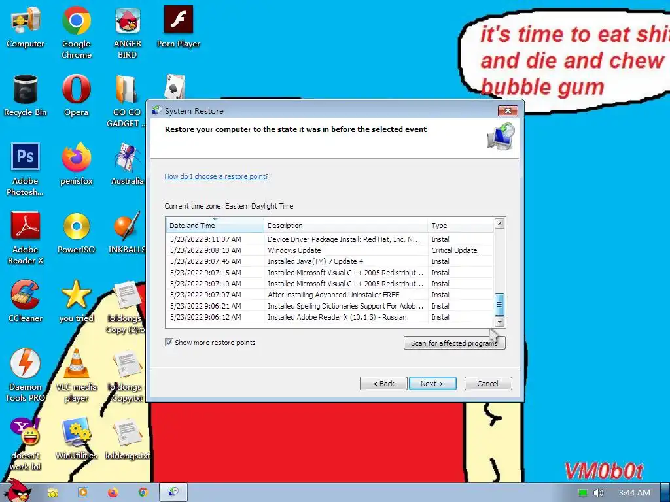
Task: Open the Computer desktop icon
Action: pos(26,27)
